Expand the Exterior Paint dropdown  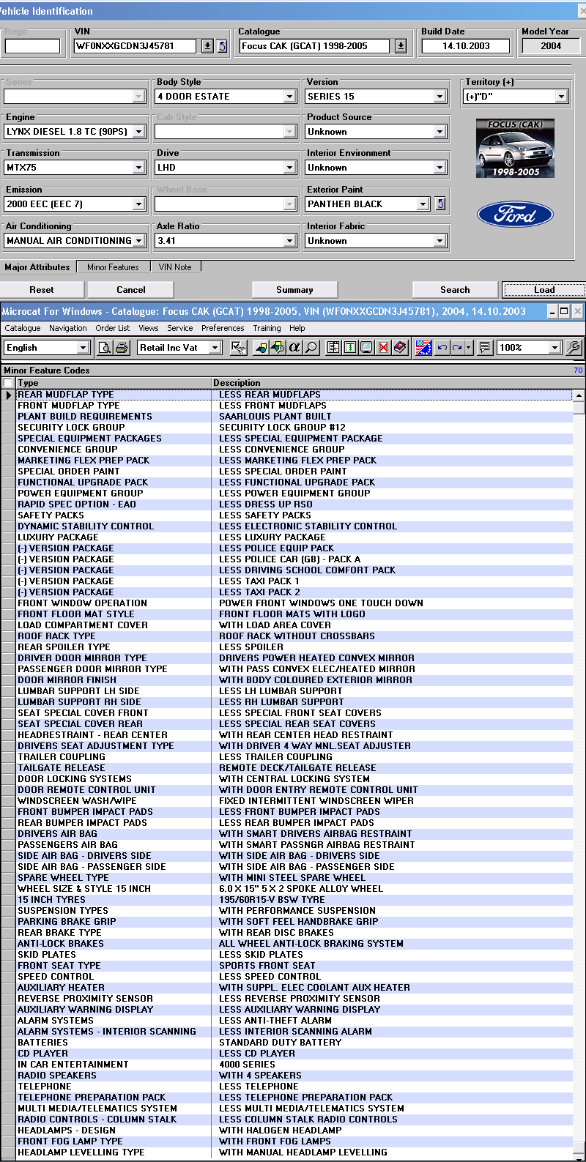[423, 204]
